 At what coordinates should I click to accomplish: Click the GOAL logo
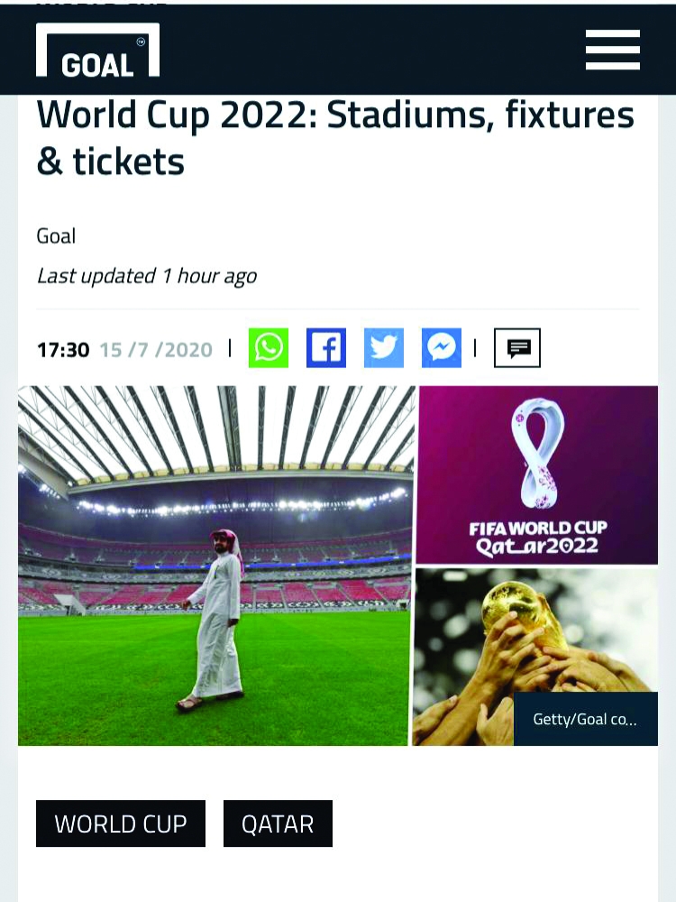[97, 51]
